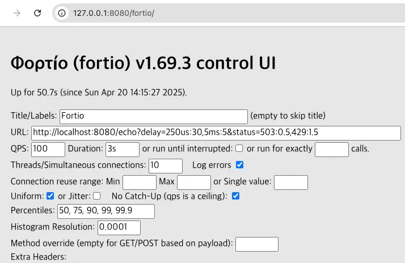The image size is (405, 263).
Task: Click the browser forward arrow
Action: coord(17,13)
